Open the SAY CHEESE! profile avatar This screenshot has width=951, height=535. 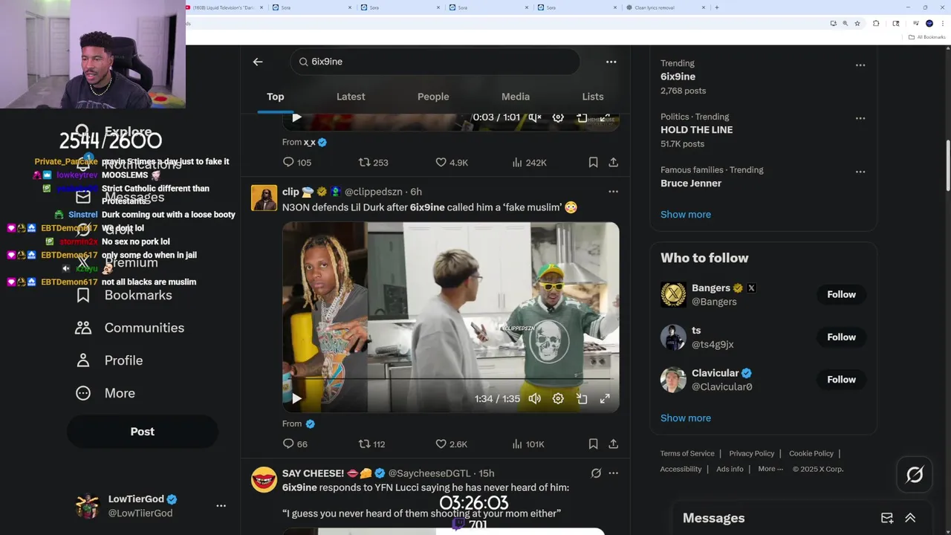pyautogui.click(x=264, y=480)
